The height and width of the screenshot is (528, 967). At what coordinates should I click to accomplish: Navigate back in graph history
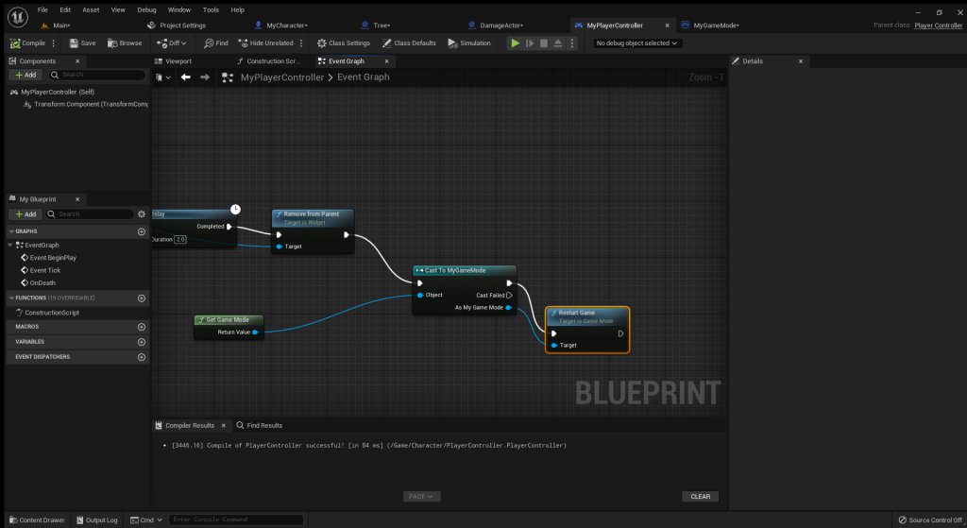pos(186,77)
